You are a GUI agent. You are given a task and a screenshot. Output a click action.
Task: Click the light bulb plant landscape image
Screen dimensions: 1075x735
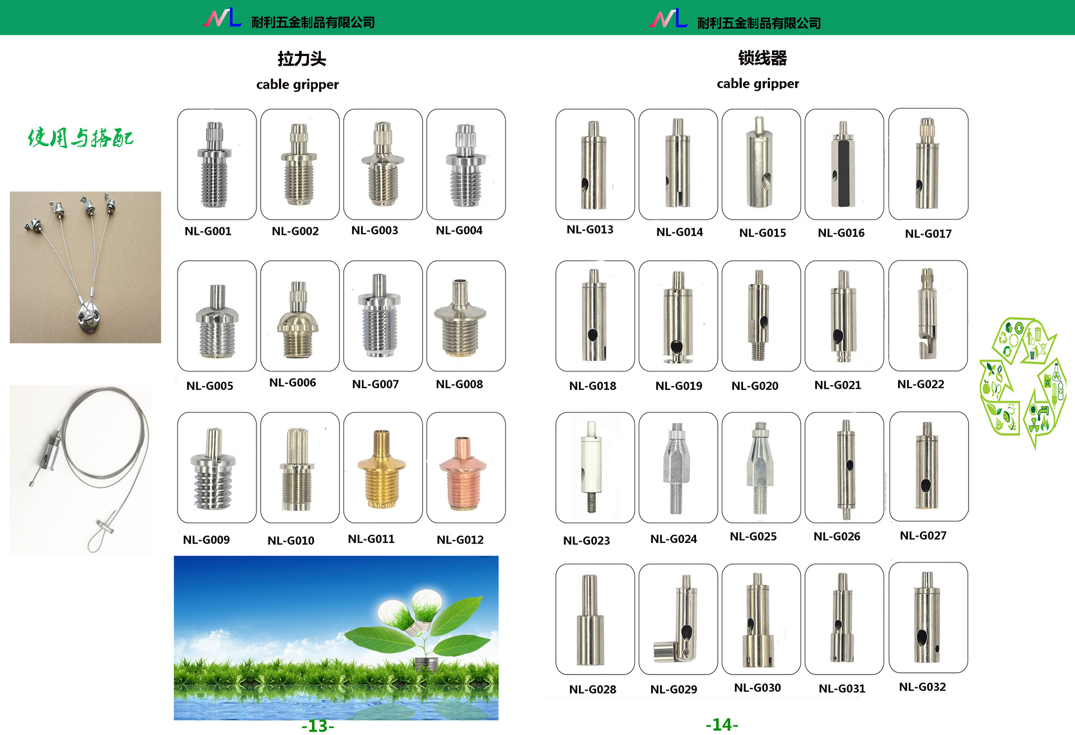336,638
